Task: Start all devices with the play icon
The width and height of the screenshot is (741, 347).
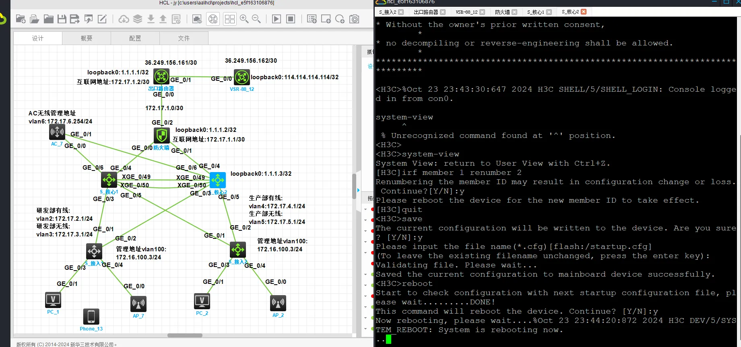Action: 277,19
